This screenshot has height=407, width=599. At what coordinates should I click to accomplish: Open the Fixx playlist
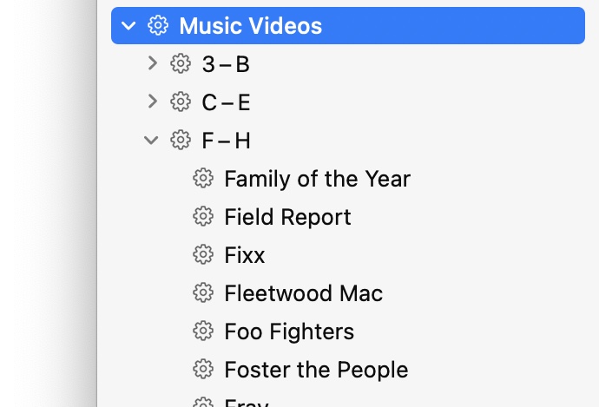(245, 255)
